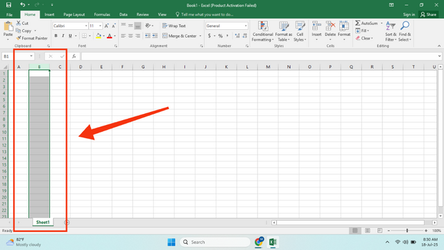
Task: Align text to the right
Action: [x=137, y=35]
